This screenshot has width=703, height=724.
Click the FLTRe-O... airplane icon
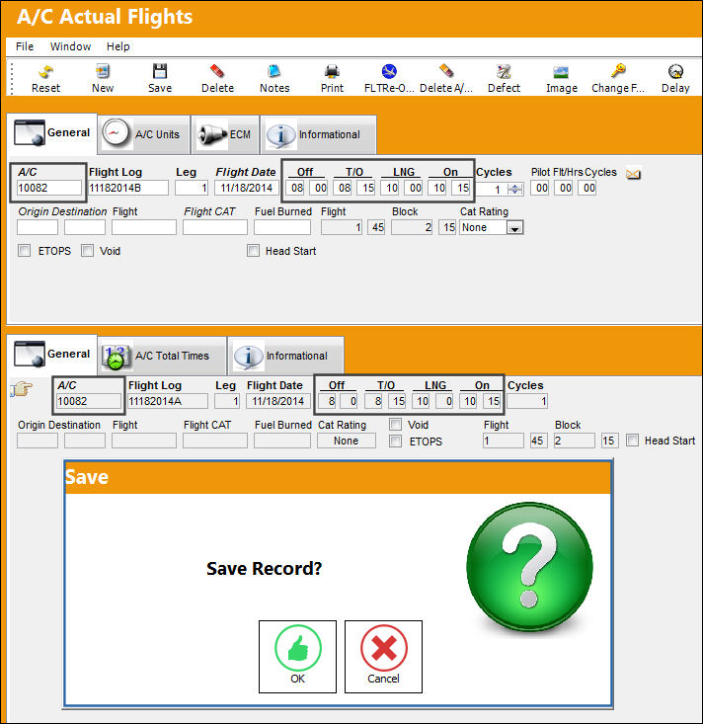(389, 71)
